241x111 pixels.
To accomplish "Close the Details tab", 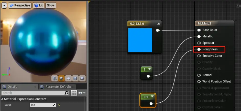I will [x=35, y=87].
